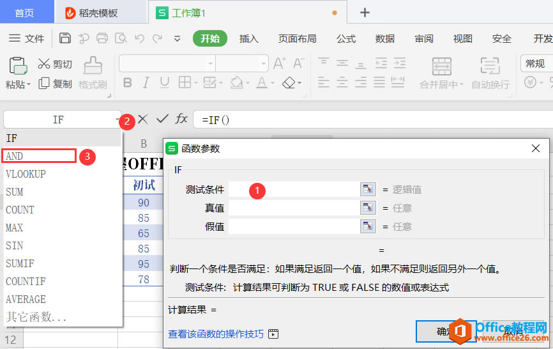Viewport: 553px width, 349px height.
Task: Select COUNTIF from the function list
Action: coord(62,281)
